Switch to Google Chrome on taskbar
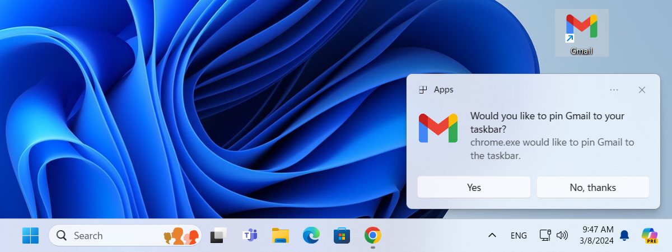The width and height of the screenshot is (672, 252). [x=372, y=236]
